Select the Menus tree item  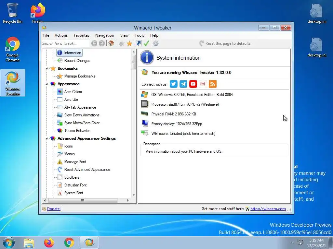coord(70,154)
